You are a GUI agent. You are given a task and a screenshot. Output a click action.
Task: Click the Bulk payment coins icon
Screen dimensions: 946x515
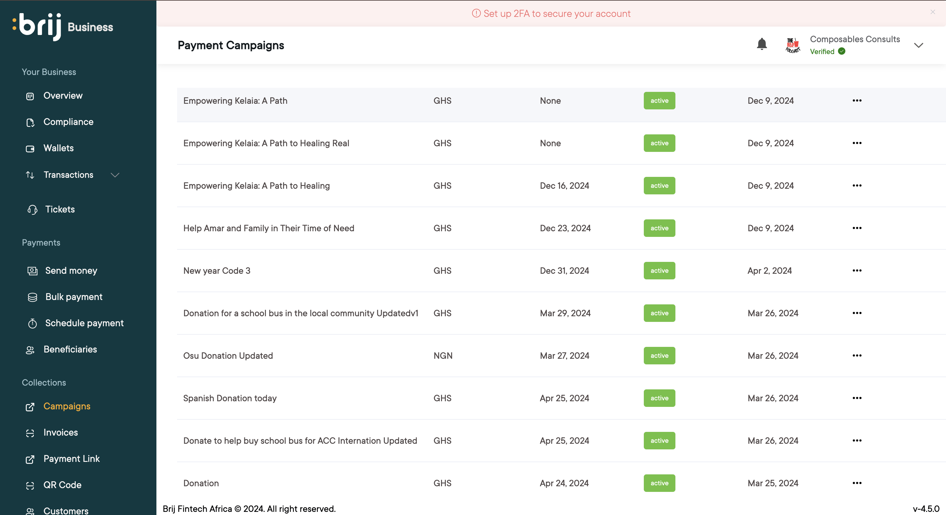coord(32,297)
